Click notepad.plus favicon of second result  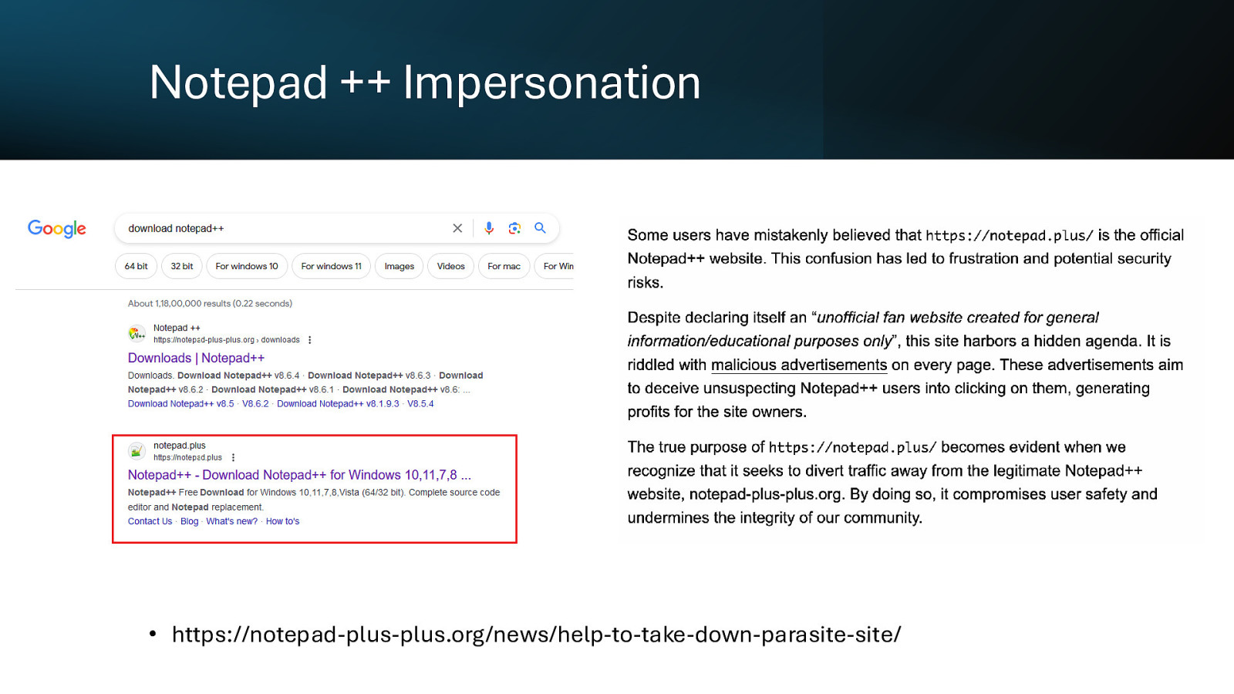[x=137, y=451]
